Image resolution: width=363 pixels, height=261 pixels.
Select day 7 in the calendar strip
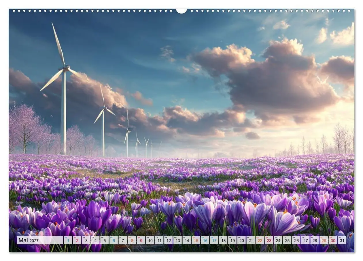(x=122, y=240)
